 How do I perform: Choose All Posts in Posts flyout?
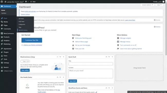21,19
